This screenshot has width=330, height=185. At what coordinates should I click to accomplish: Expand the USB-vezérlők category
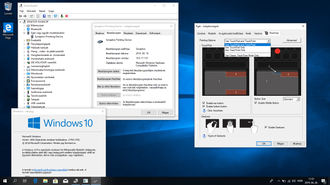click(24, 103)
